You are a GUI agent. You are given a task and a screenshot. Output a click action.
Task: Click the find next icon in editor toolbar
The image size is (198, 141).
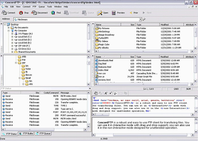[x=100, y=93]
